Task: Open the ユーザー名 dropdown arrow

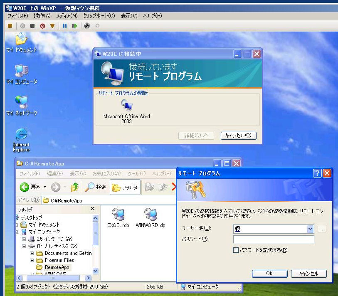Action: pyautogui.click(x=310, y=229)
